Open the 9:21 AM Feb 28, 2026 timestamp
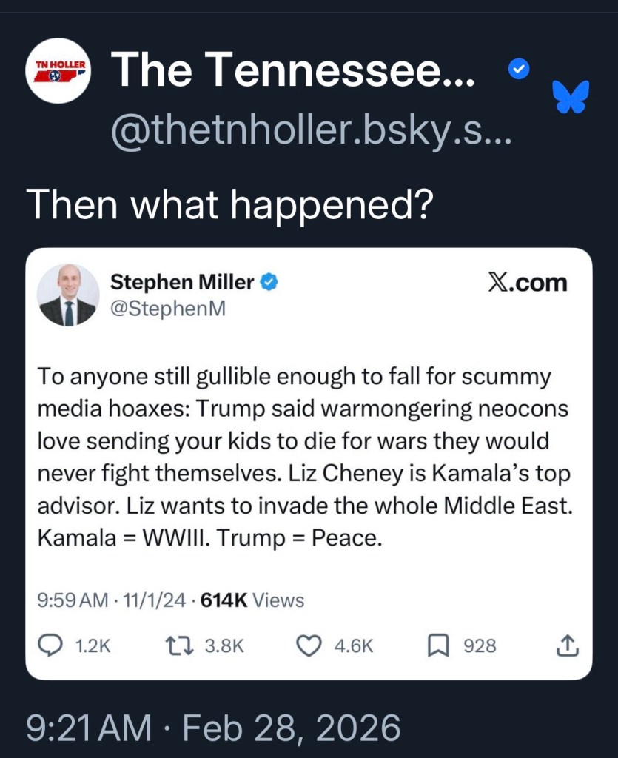618x758 pixels. [212, 728]
